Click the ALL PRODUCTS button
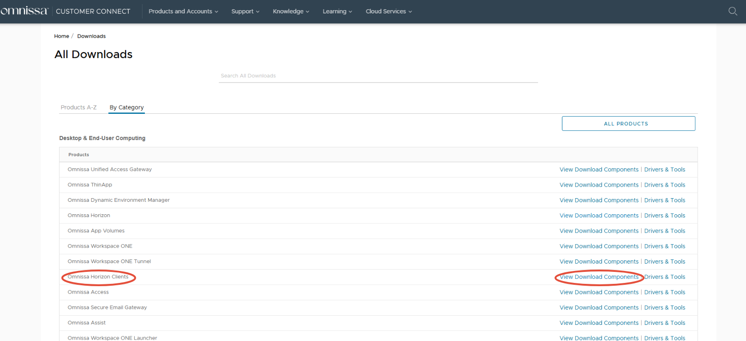Viewport: 746px width, 341px height. tap(628, 123)
